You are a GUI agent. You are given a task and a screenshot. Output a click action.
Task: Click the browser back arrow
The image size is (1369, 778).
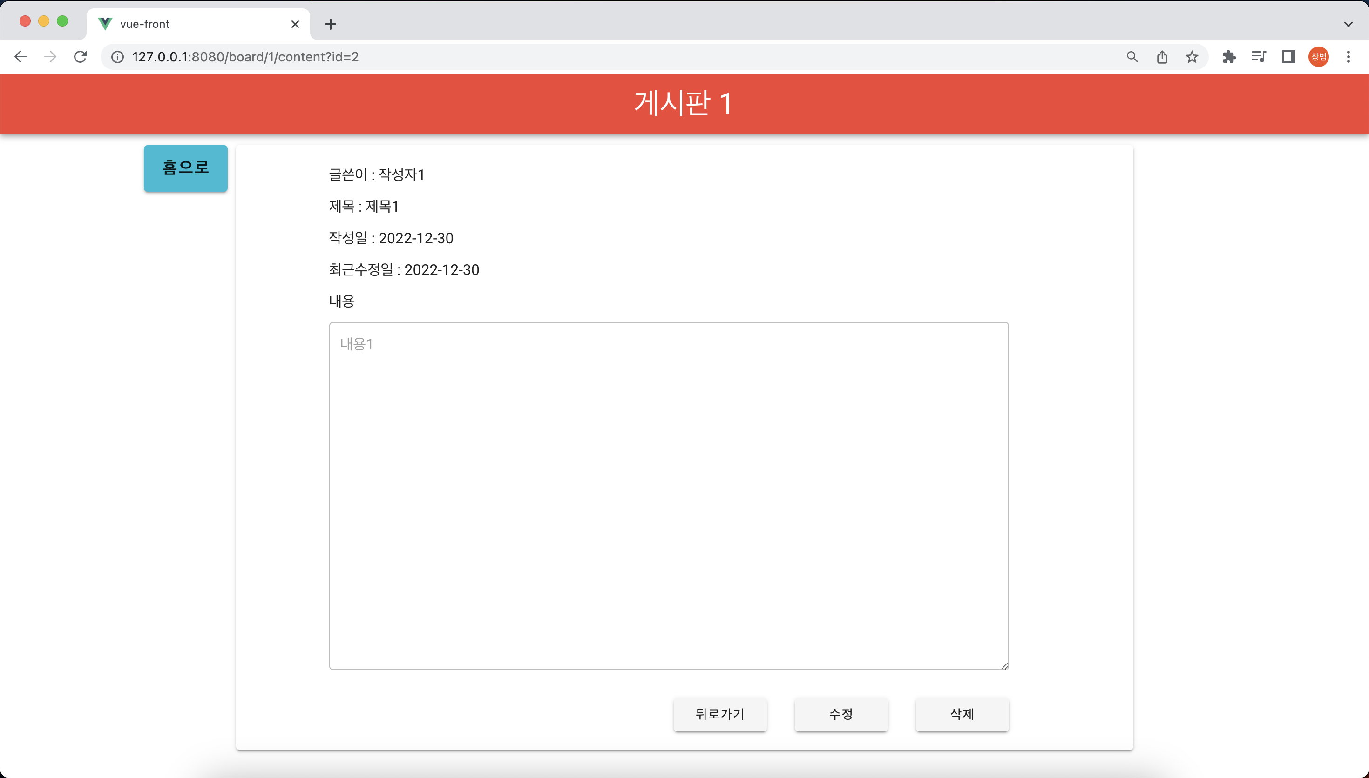[x=20, y=57]
